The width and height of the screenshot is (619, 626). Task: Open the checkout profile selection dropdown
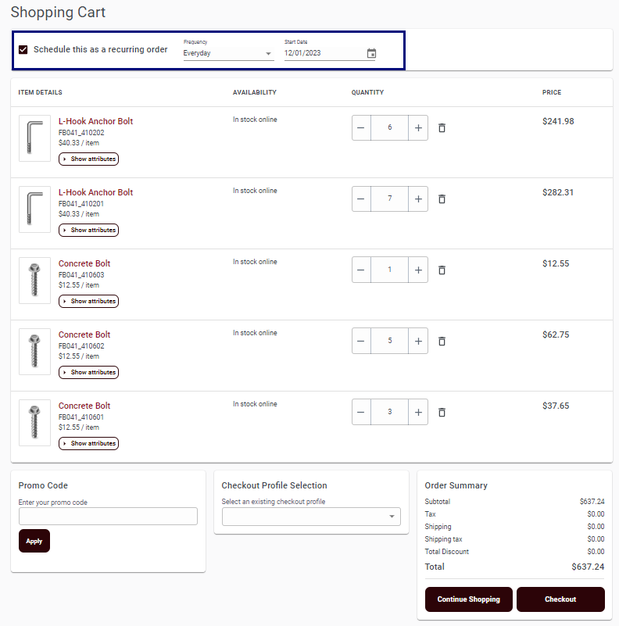coord(311,517)
